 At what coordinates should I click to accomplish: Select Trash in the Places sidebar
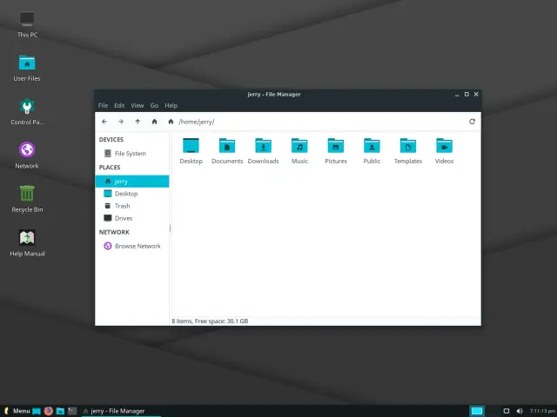122,206
